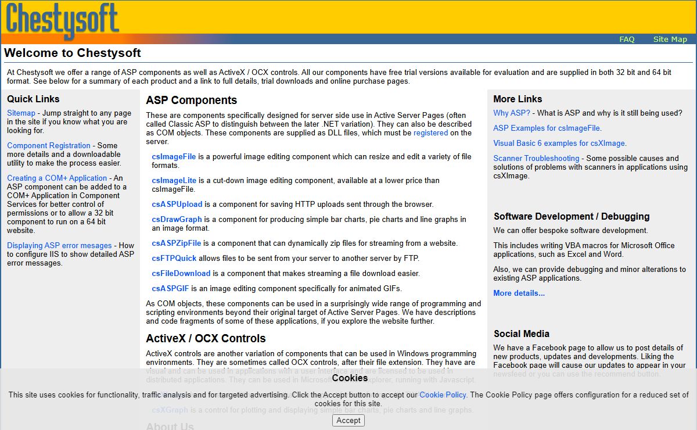This screenshot has width=697, height=430.
Task: Click the Social Media heading
Action: pos(522,334)
